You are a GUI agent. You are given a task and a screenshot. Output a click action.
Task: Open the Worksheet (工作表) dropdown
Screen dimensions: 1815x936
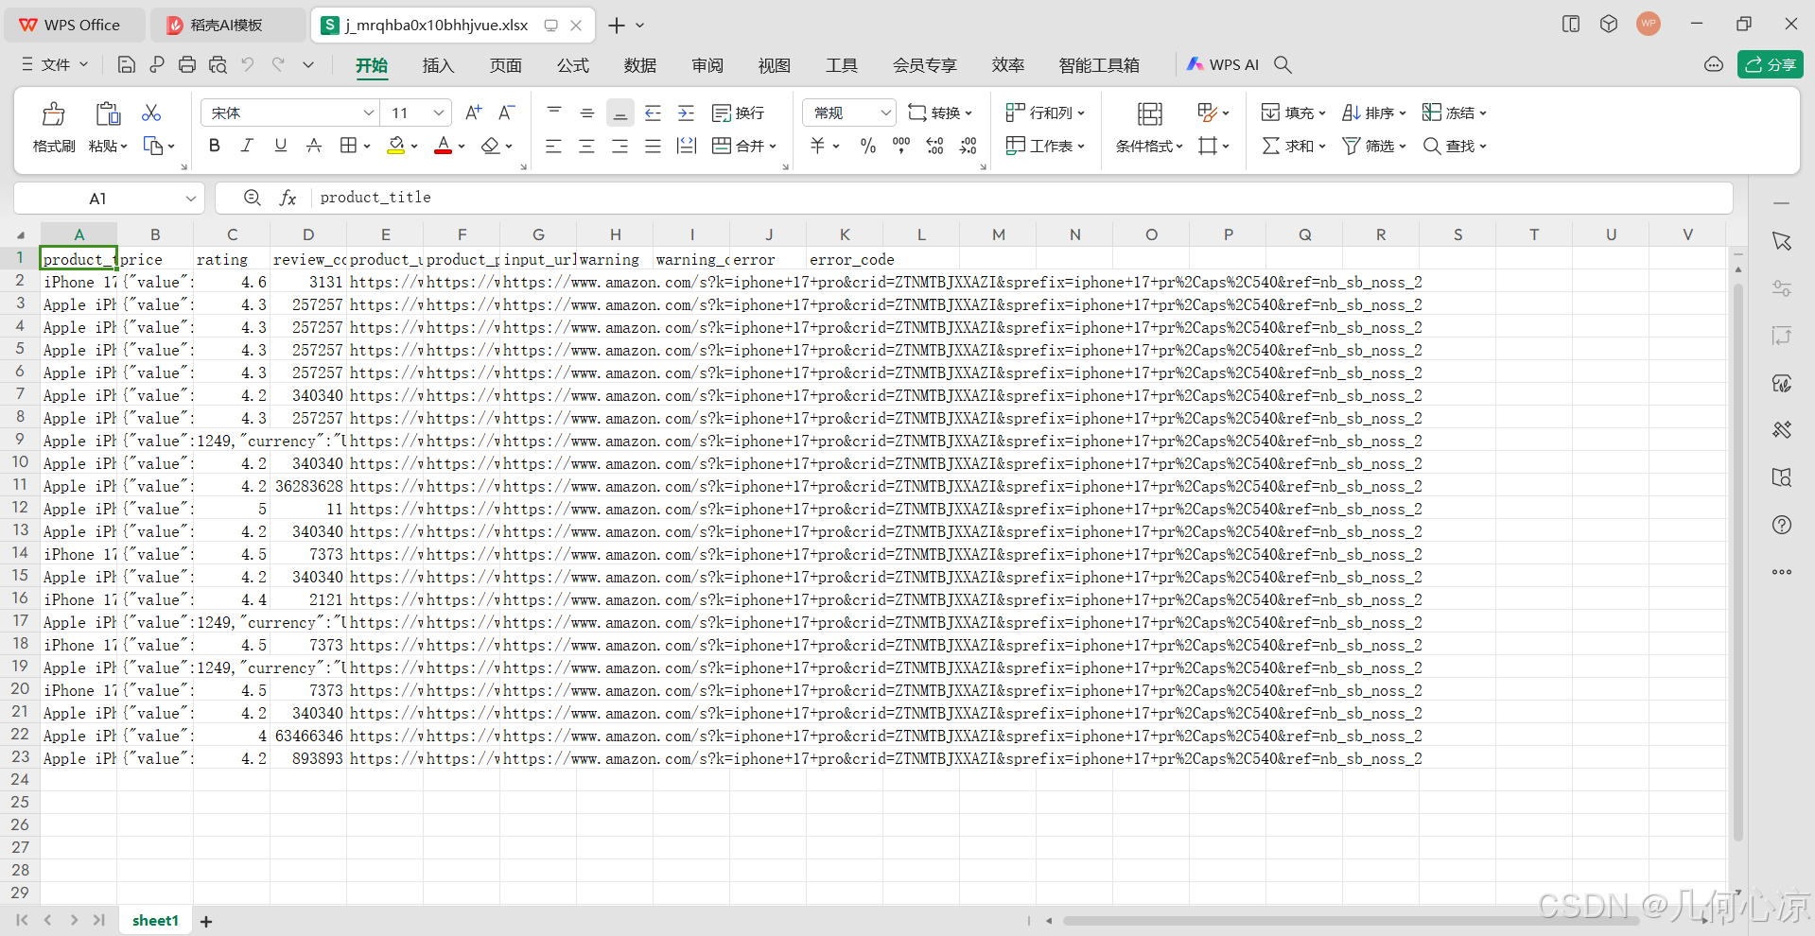click(x=1045, y=146)
